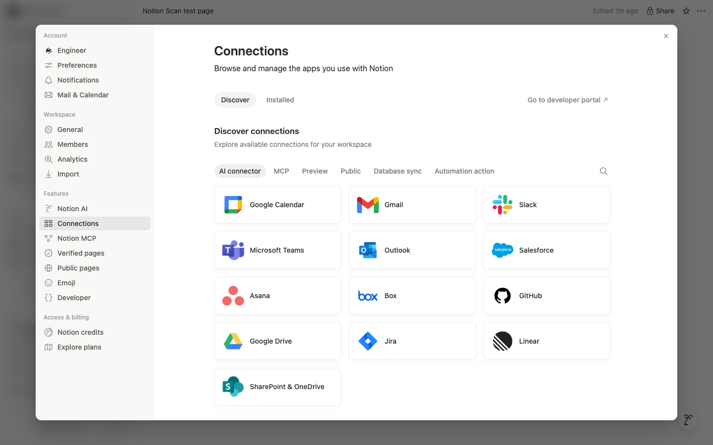This screenshot has height=445, width=713.
Task: Click the Verified pages badge icon
Action: pyautogui.click(x=49, y=253)
